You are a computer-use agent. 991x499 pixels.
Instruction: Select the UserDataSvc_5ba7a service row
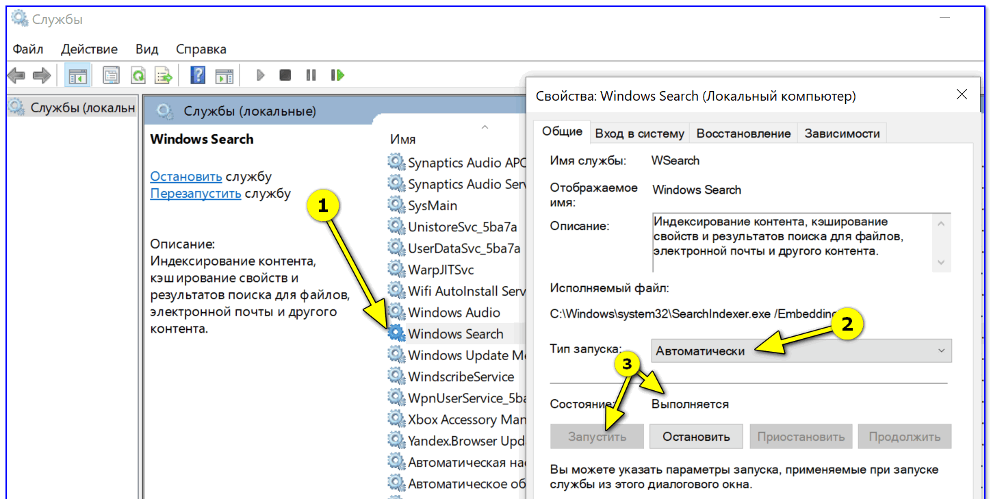click(457, 248)
